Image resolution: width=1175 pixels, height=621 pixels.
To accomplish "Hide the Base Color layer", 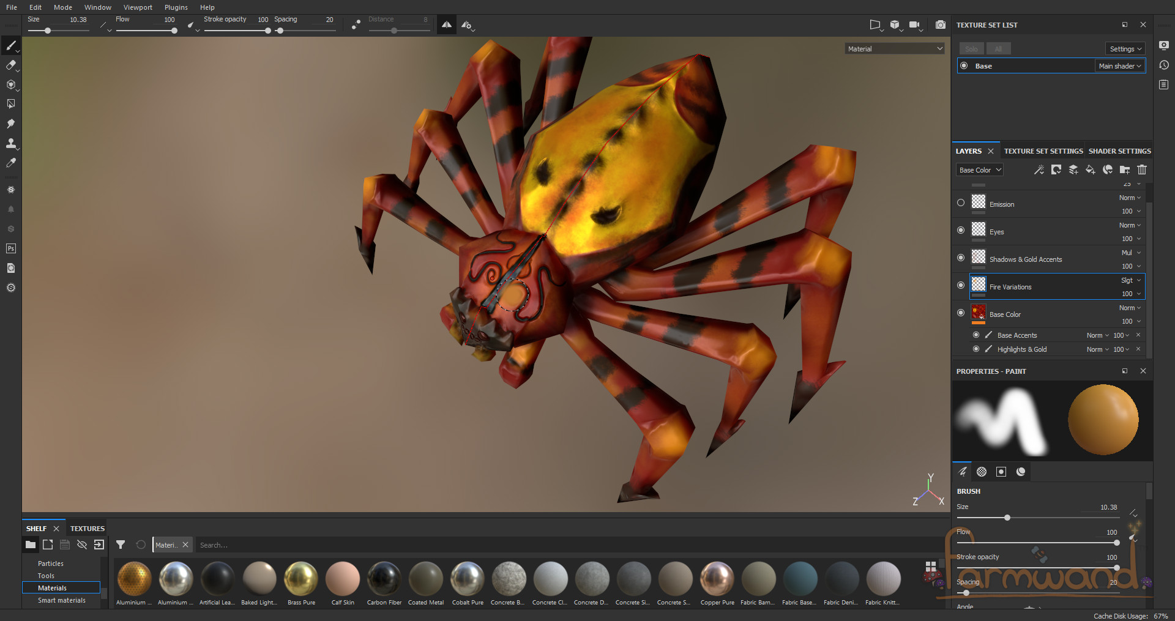I will click(961, 313).
